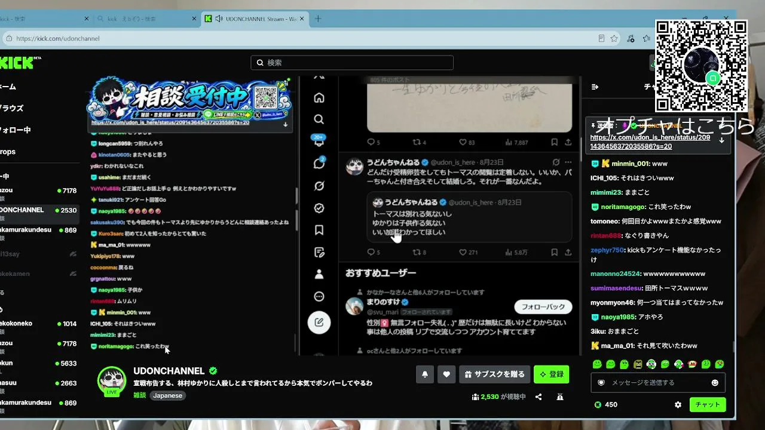Switch to the first kick - 検索 tab

coord(42,19)
